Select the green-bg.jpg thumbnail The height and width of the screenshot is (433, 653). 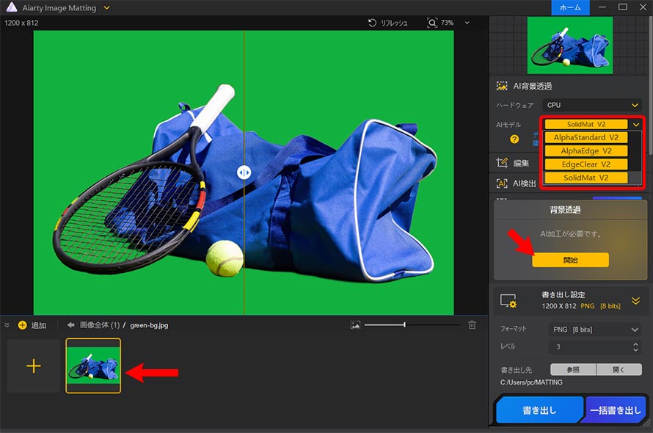click(92, 365)
